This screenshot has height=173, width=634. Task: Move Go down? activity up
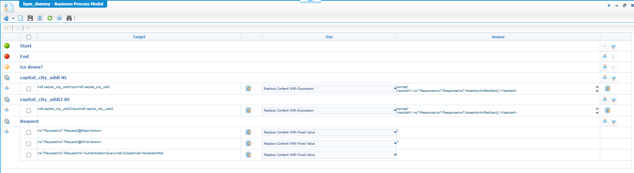(x=605, y=67)
